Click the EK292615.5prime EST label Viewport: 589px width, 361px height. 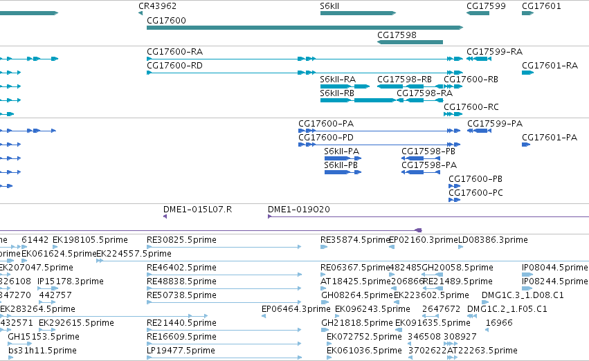(76, 323)
